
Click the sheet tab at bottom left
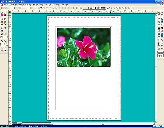coord(19,124)
